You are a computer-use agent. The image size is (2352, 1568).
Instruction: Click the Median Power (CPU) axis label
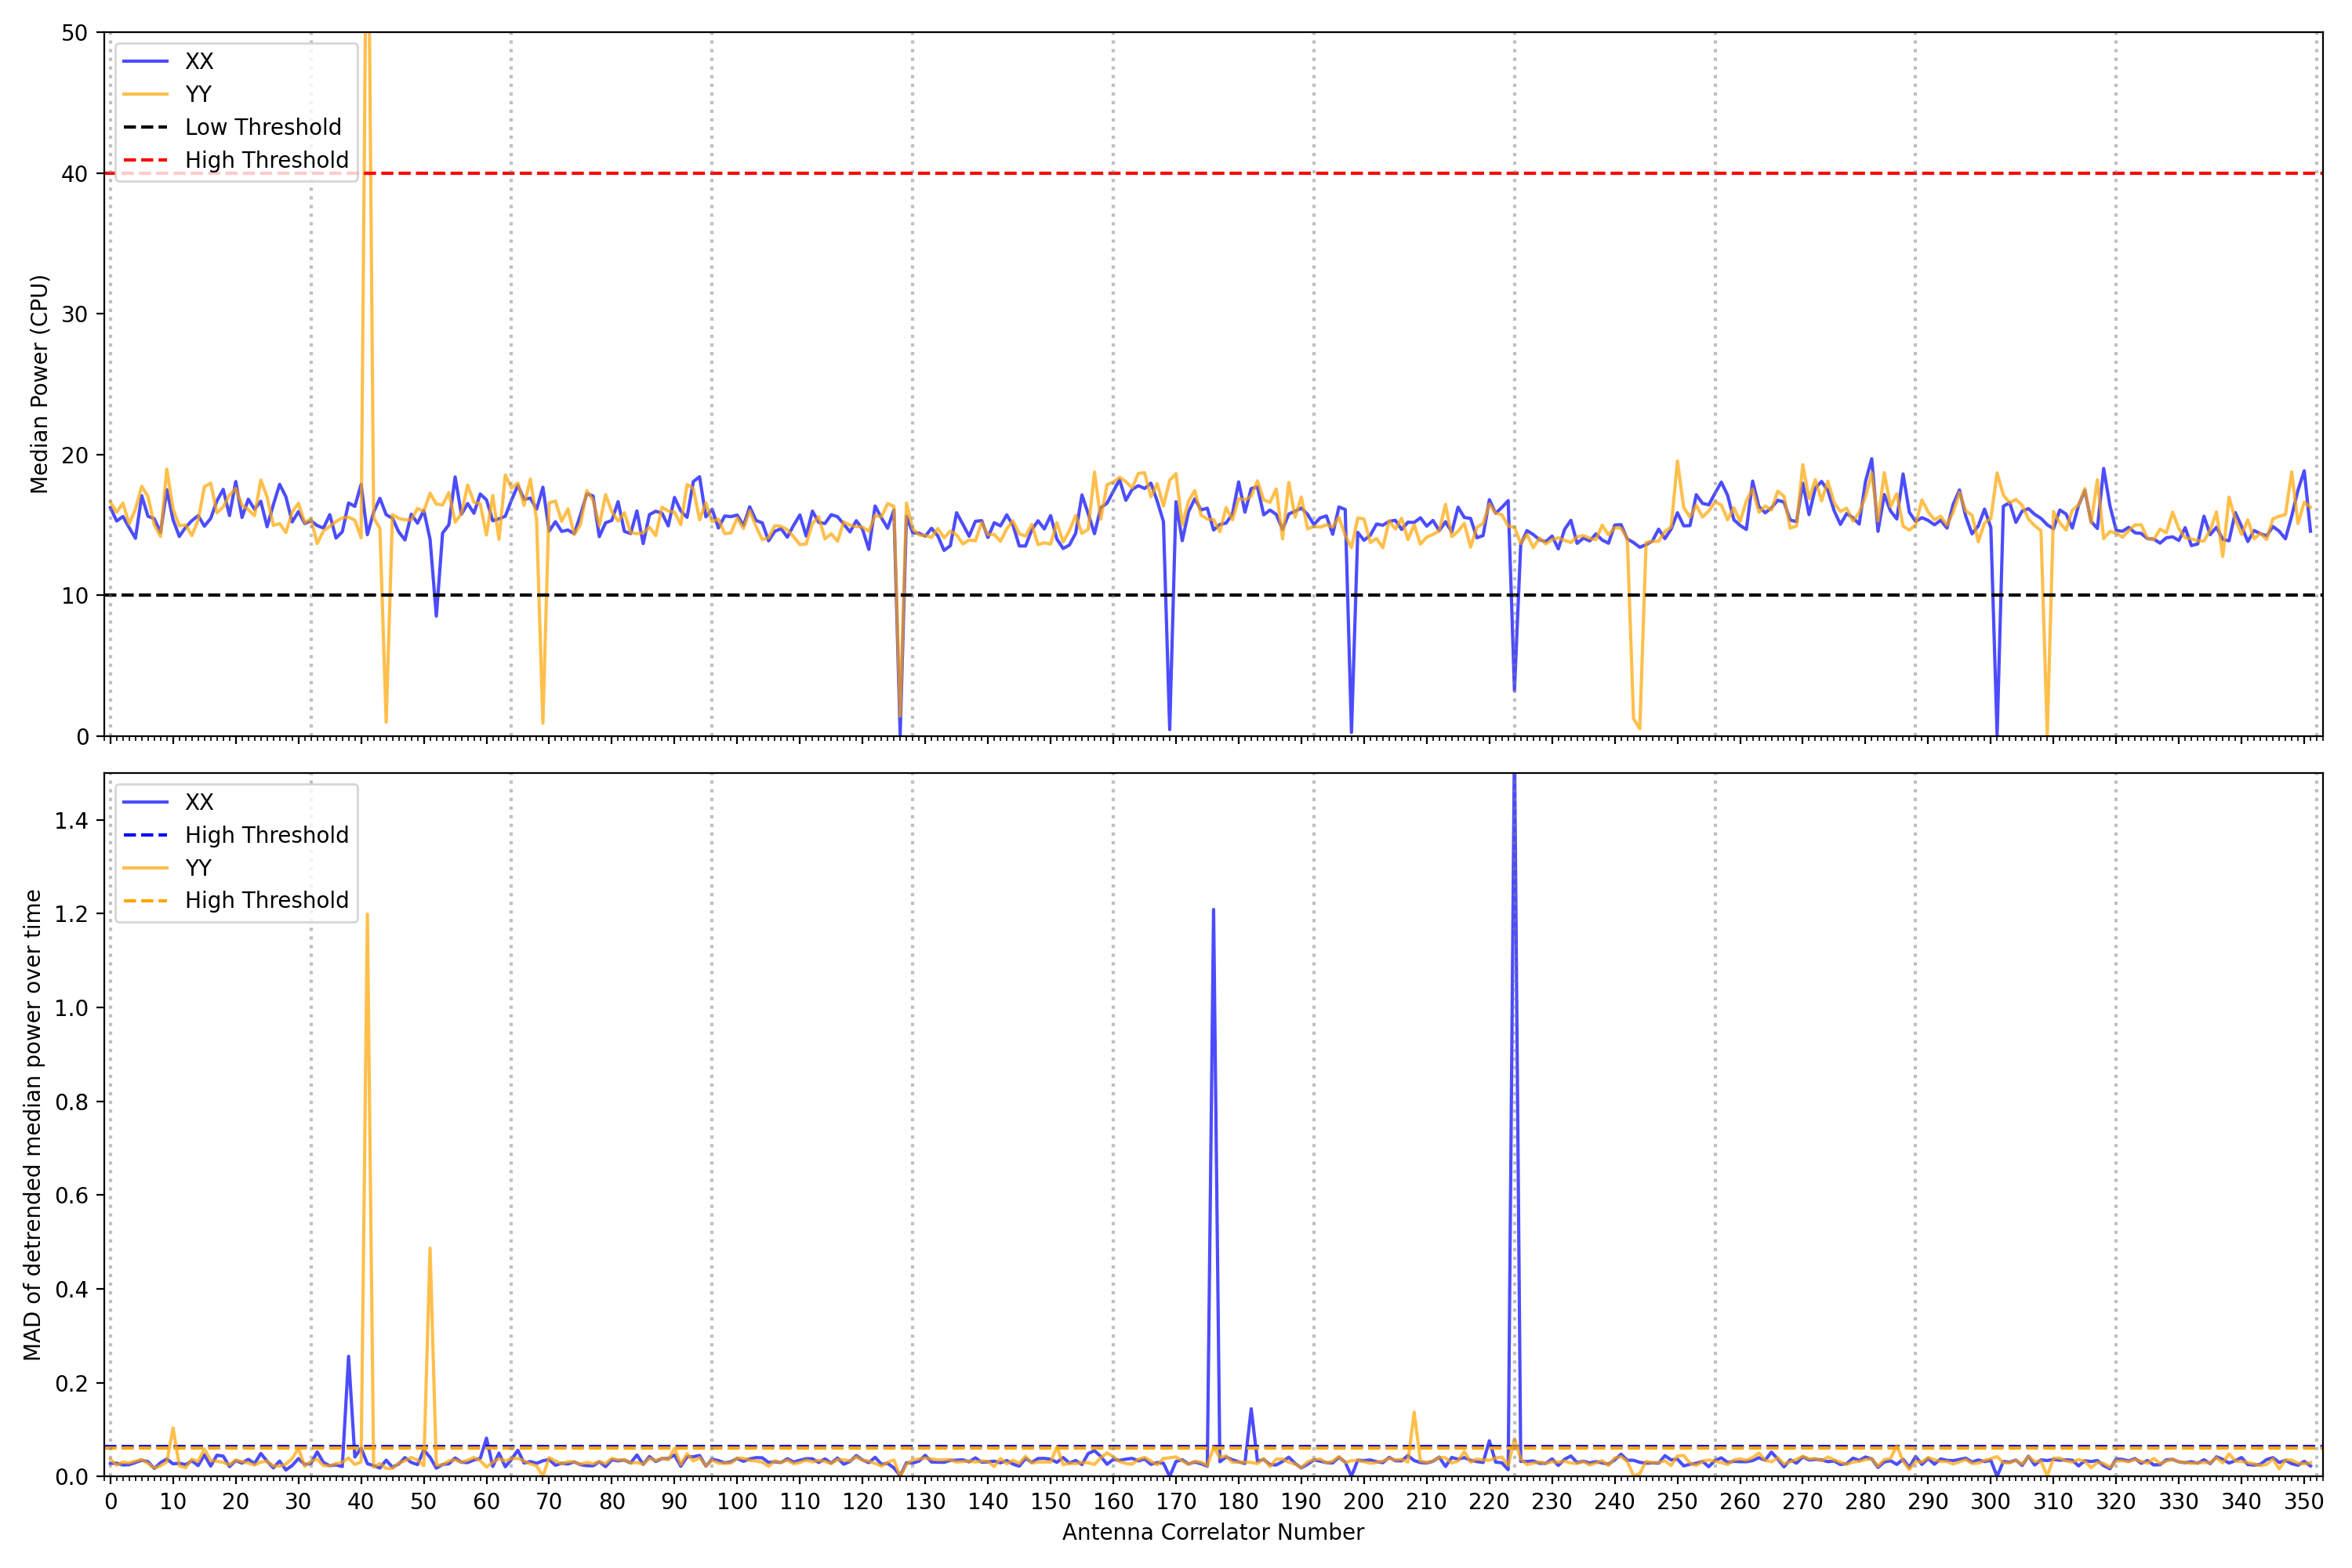39,384
